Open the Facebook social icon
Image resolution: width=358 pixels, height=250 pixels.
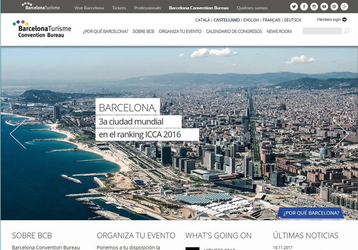coord(304,7)
